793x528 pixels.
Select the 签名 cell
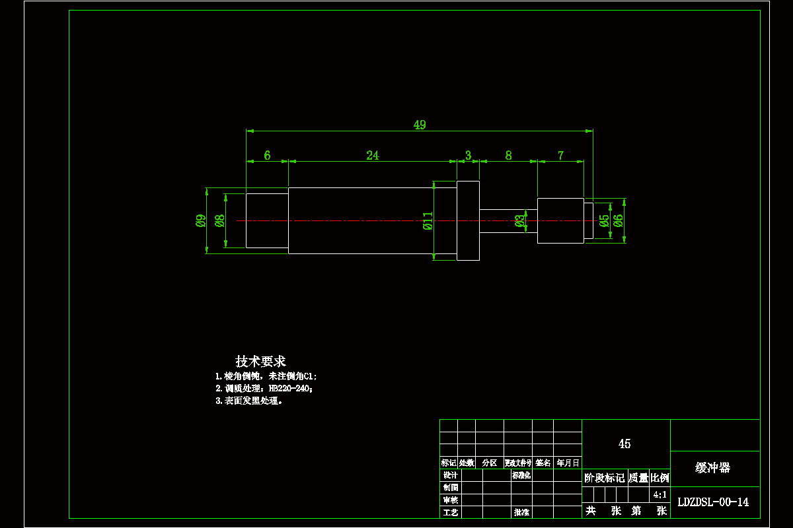[x=543, y=463]
